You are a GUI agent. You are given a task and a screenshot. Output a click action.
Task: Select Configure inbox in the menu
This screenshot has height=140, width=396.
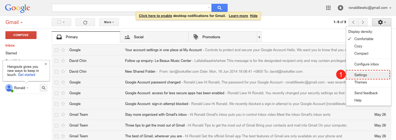[368, 64]
